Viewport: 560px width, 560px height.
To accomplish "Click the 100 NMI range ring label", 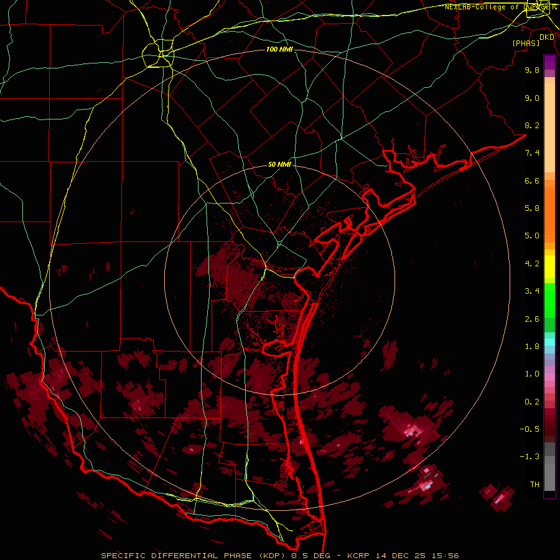I will (279, 49).
